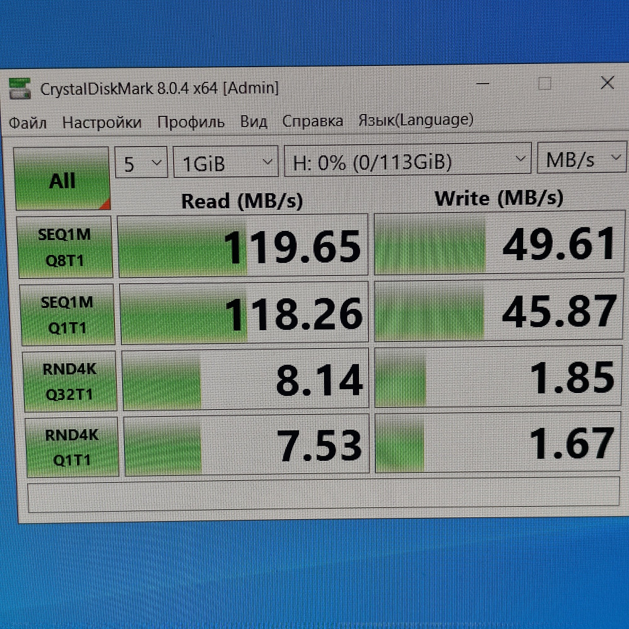This screenshot has height=629, width=629.
Task: Click the 45.87 write result
Action: pos(499,310)
